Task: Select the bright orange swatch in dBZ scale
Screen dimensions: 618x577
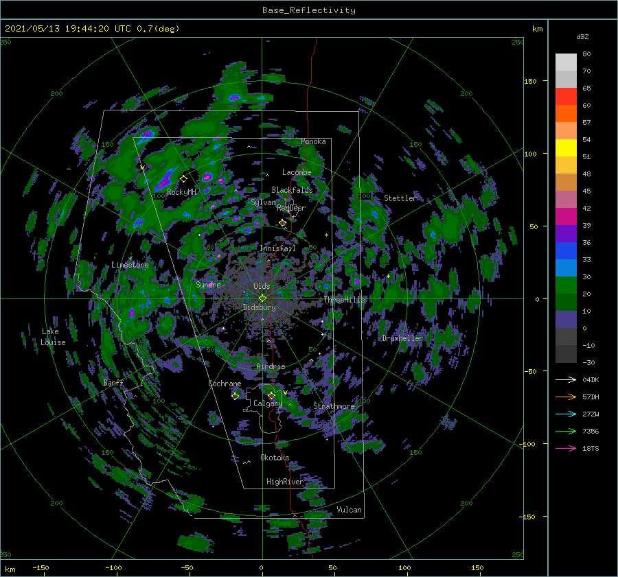Action: pyautogui.click(x=566, y=113)
